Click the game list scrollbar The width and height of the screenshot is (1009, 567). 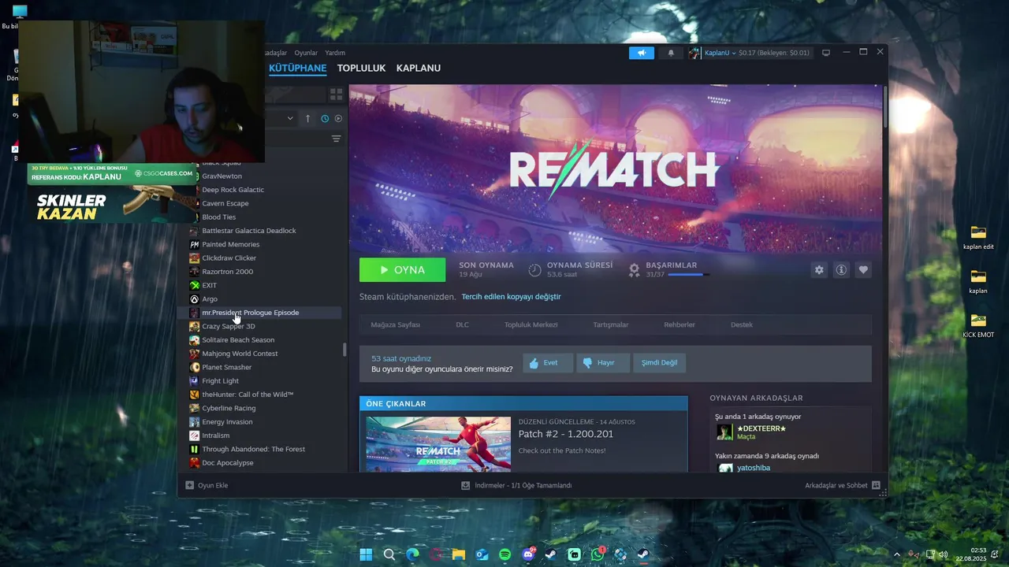(344, 350)
